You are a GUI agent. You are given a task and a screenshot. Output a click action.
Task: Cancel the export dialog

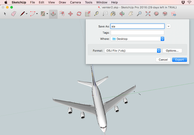click(163, 60)
